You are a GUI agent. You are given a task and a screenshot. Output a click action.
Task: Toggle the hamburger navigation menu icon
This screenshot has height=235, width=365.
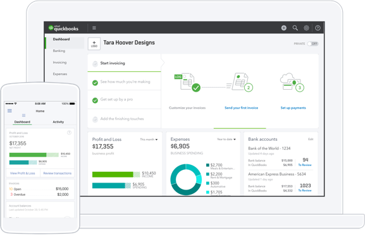tap(94, 28)
